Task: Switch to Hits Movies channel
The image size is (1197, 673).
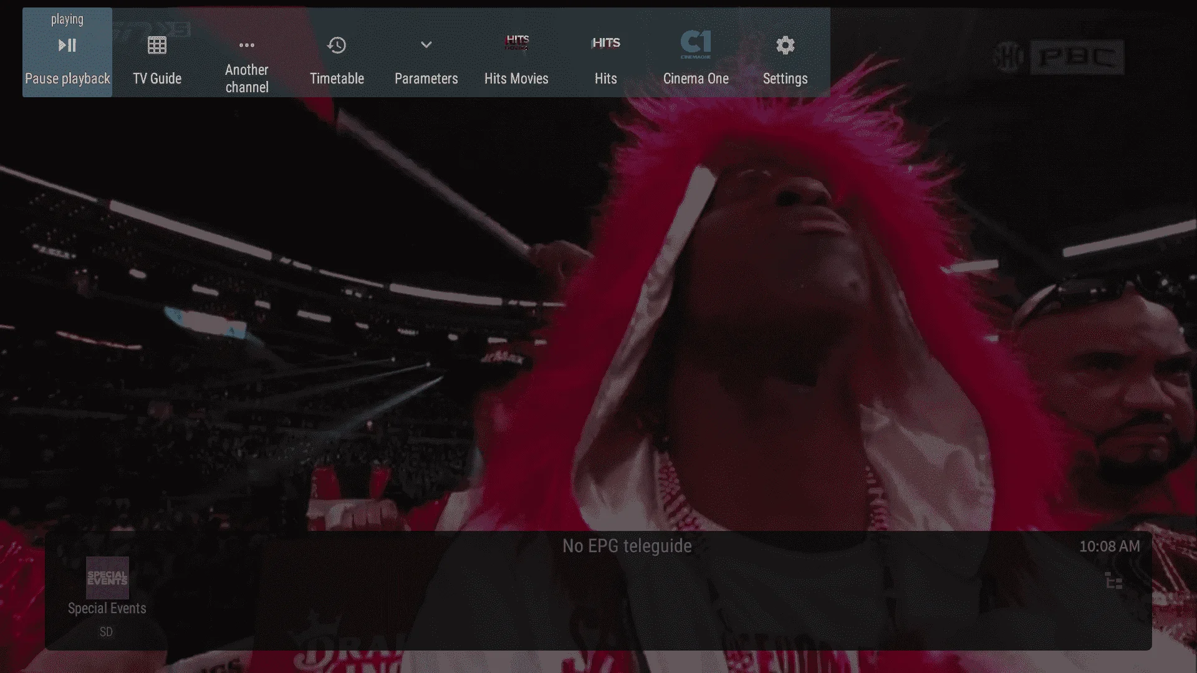Action: [x=516, y=52]
